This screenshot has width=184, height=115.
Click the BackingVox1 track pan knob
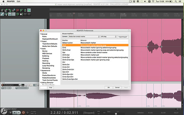tap(26, 85)
